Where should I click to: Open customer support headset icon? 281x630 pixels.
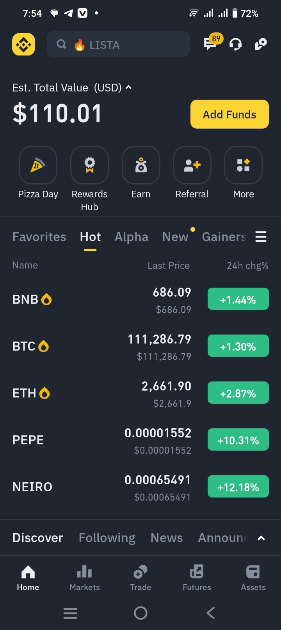pos(235,44)
